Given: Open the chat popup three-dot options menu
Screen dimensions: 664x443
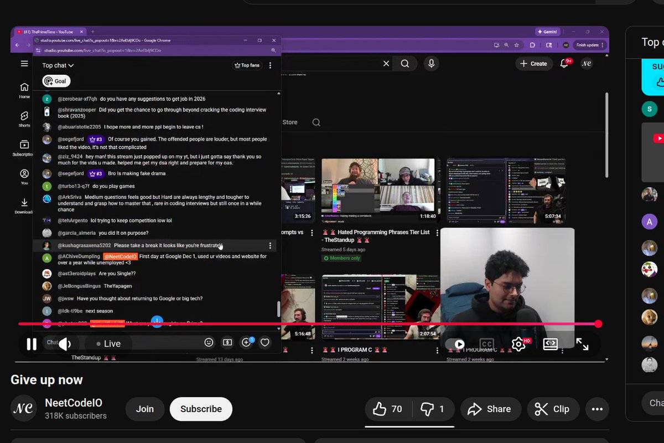Looking at the screenshot, I should pos(270,65).
